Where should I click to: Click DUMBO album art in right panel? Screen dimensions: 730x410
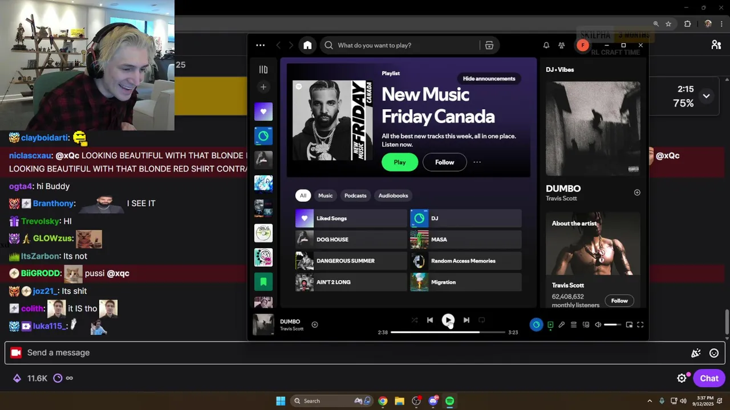tap(593, 128)
